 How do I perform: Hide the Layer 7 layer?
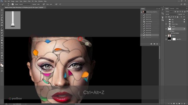[166, 29]
